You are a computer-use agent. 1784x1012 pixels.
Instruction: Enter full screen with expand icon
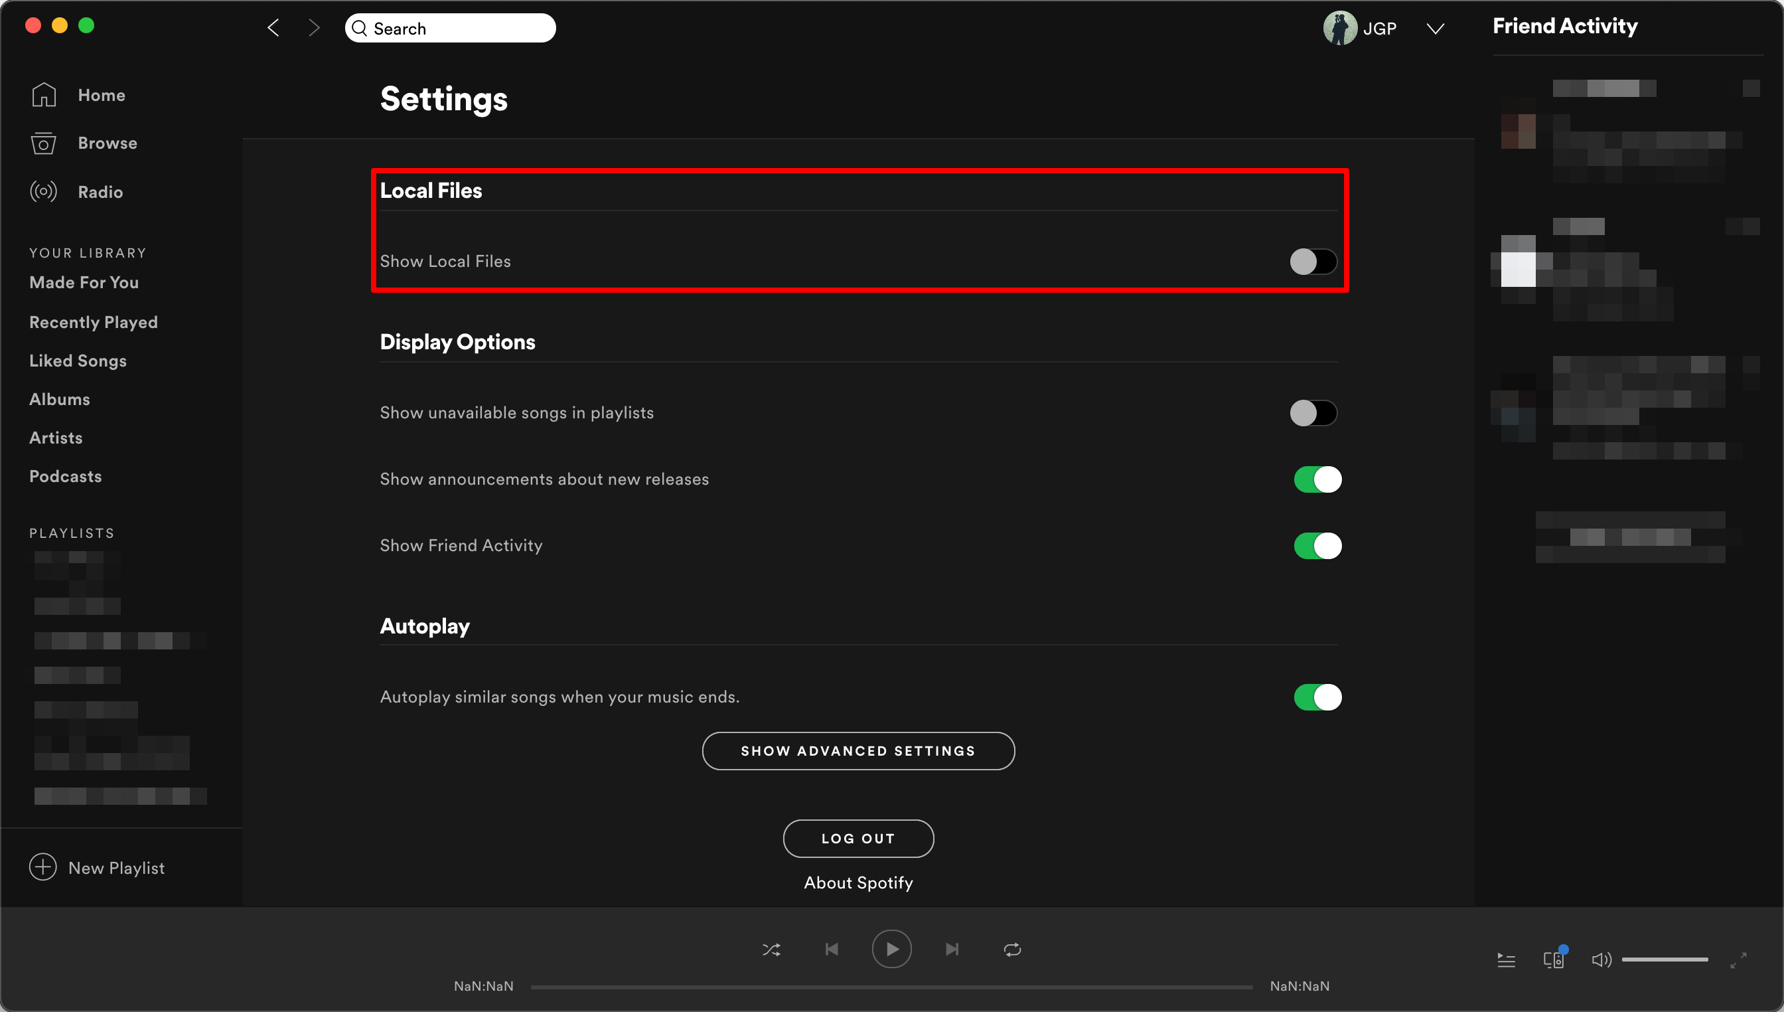click(x=1738, y=960)
